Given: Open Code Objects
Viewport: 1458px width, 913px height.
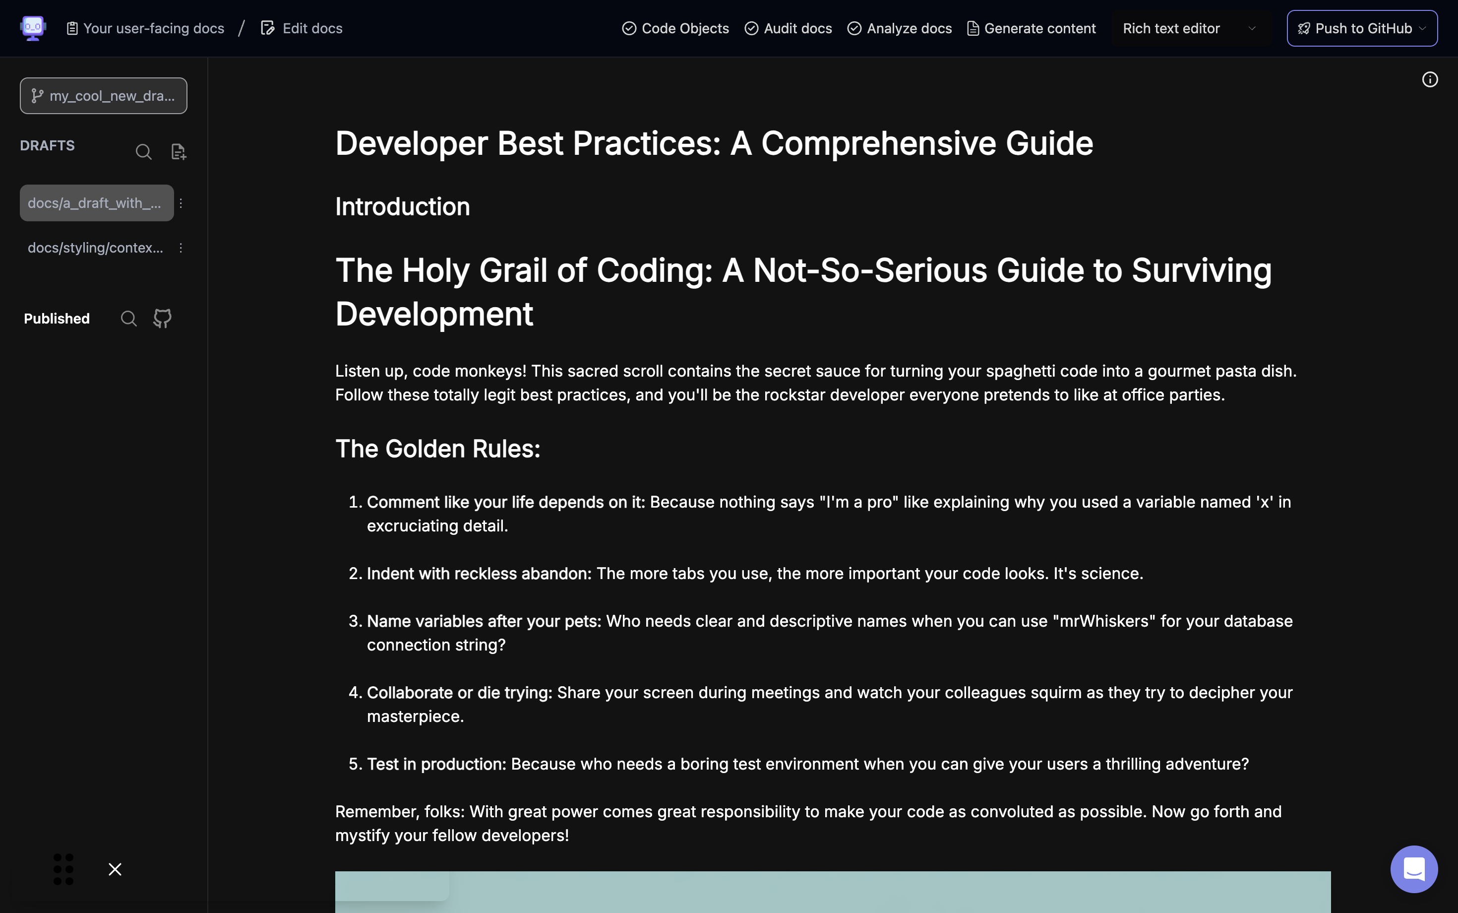Looking at the screenshot, I should click(x=675, y=28).
